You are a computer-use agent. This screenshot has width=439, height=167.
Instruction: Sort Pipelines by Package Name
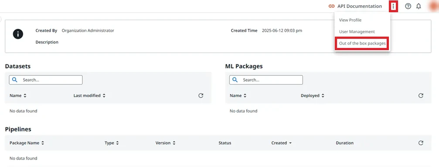(x=27, y=143)
